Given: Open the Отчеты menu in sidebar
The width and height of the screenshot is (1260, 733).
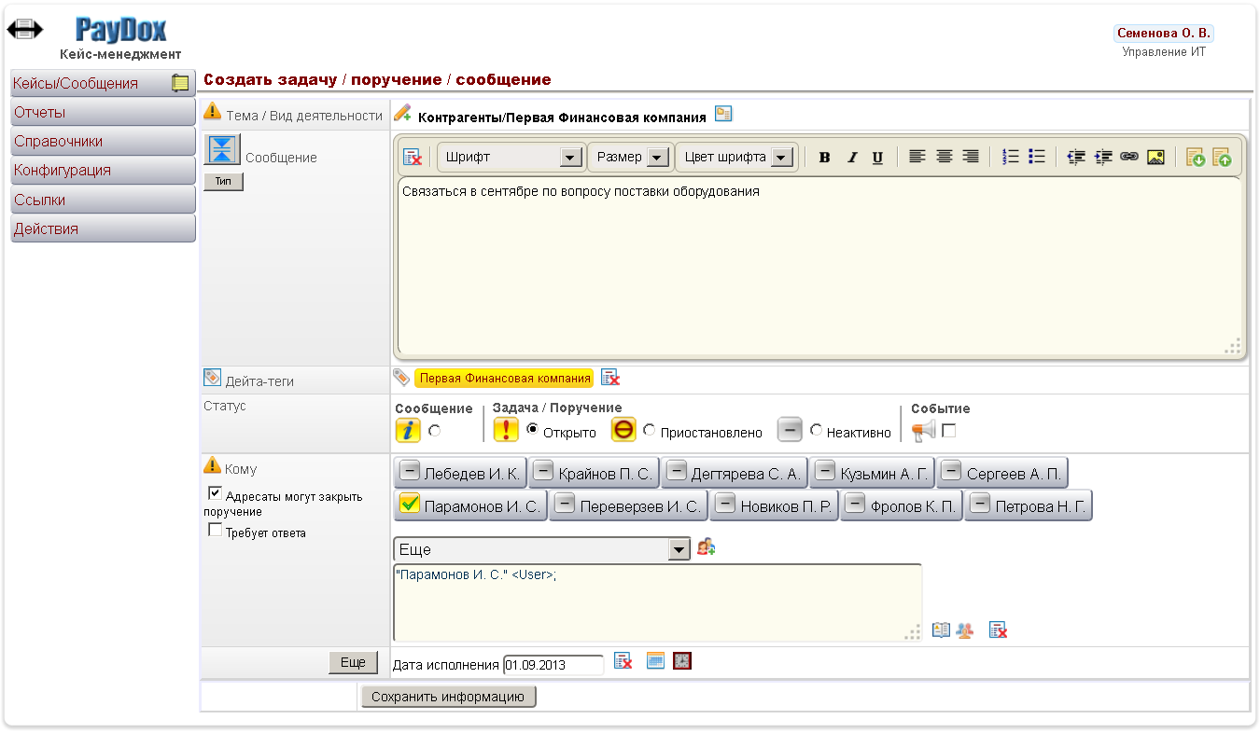Looking at the screenshot, I should (103, 113).
